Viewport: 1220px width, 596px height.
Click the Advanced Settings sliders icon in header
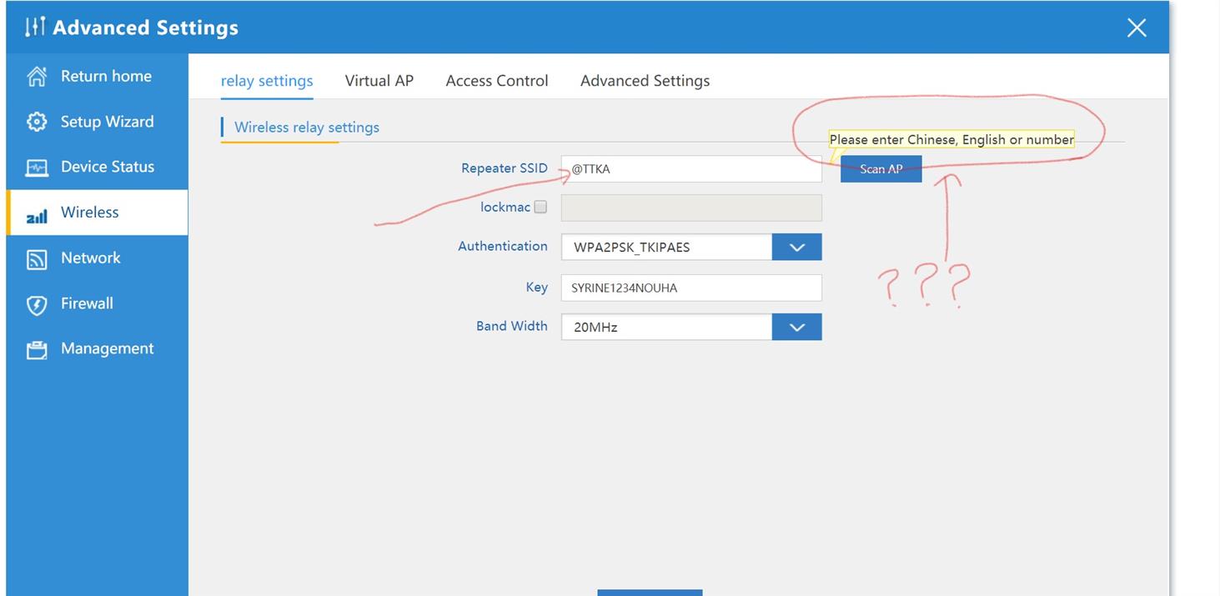(x=34, y=28)
